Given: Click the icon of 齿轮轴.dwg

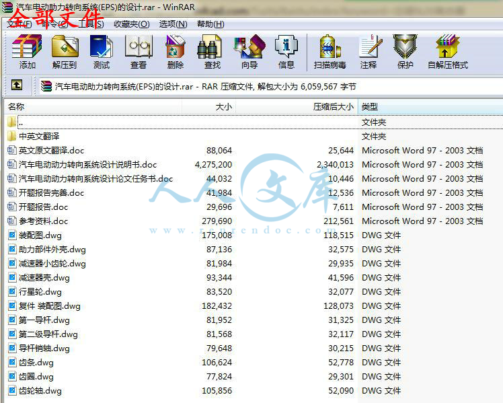Looking at the screenshot, I should 12,390.
